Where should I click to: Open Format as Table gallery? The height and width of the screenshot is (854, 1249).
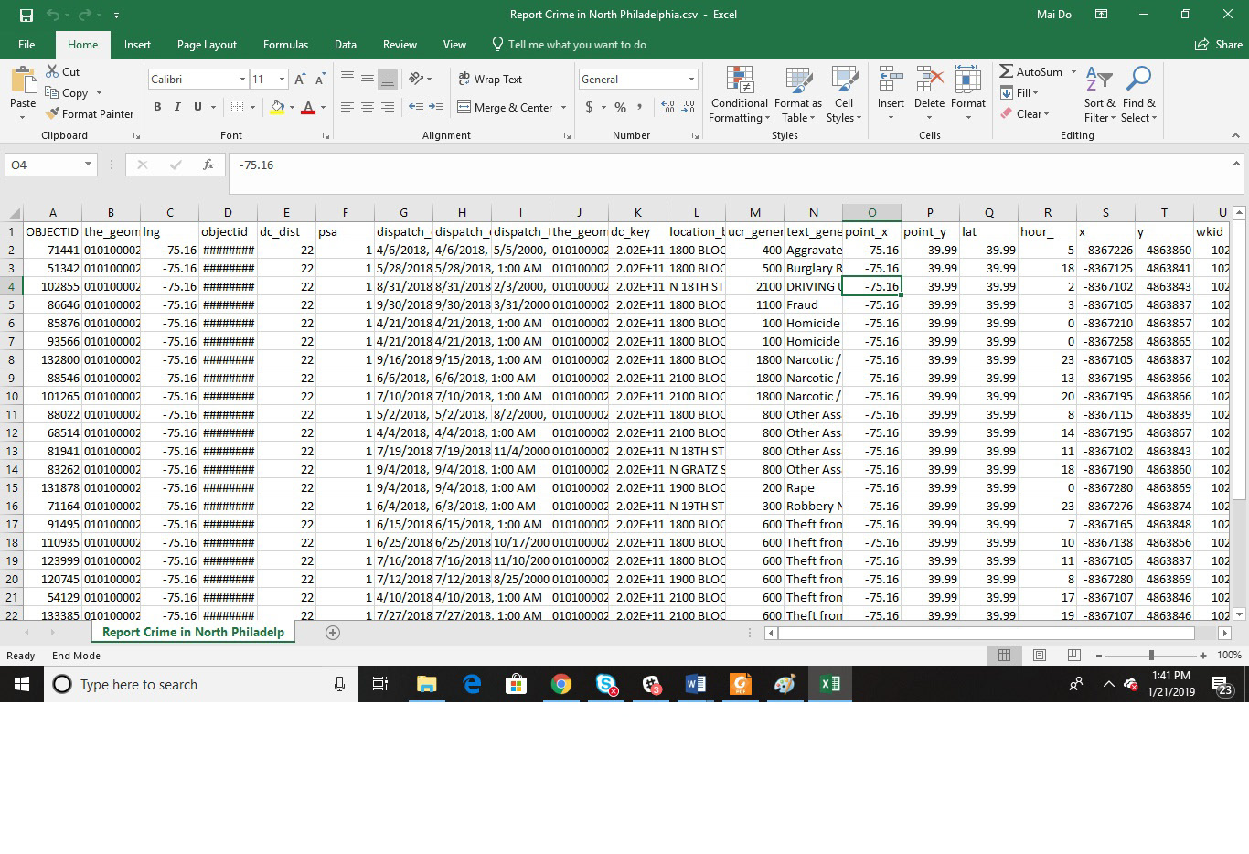pos(797,94)
